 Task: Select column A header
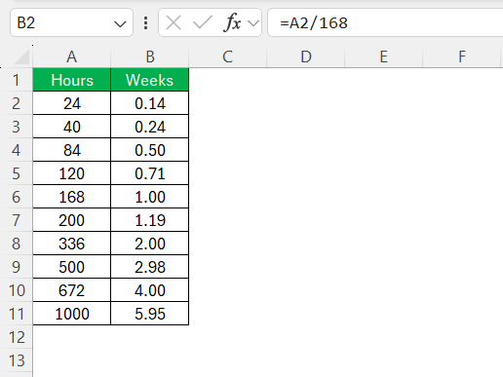(x=72, y=57)
